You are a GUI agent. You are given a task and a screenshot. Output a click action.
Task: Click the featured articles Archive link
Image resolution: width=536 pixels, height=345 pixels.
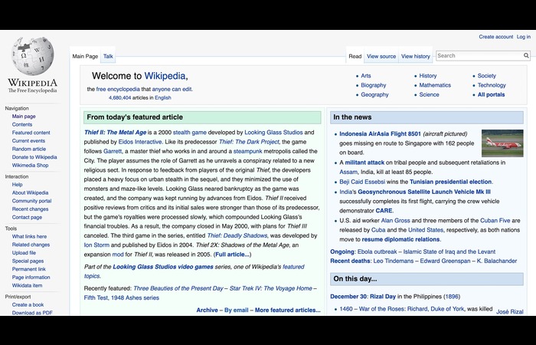tap(207, 310)
